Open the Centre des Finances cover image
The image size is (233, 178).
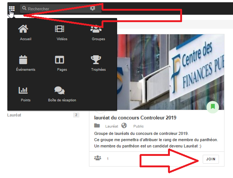(171, 72)
